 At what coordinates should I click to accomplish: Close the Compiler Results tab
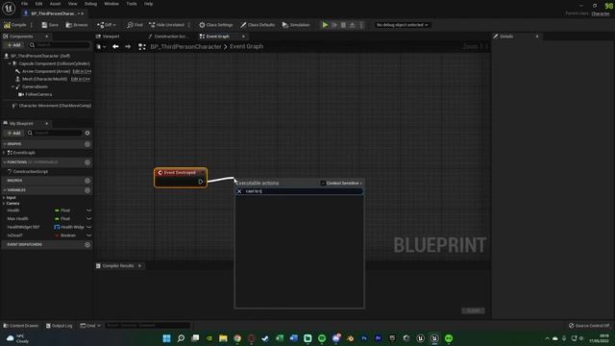[139, 265]
